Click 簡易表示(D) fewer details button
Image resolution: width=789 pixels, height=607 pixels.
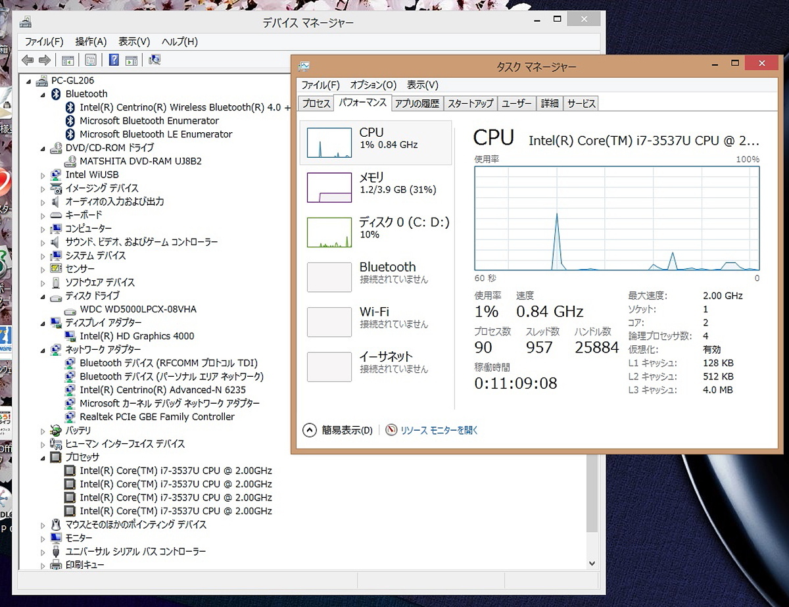338,430
